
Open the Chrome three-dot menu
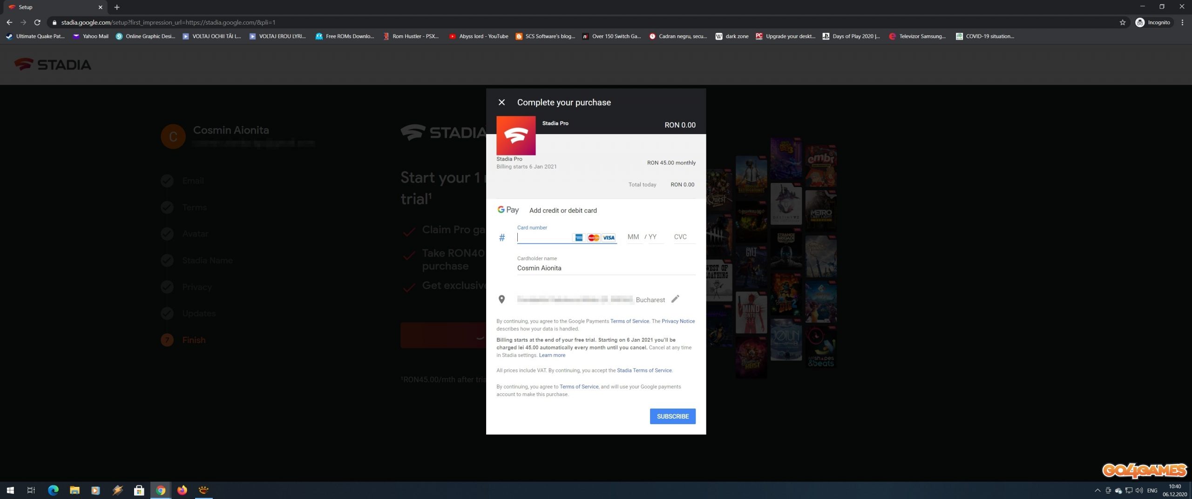[1182, 22]
